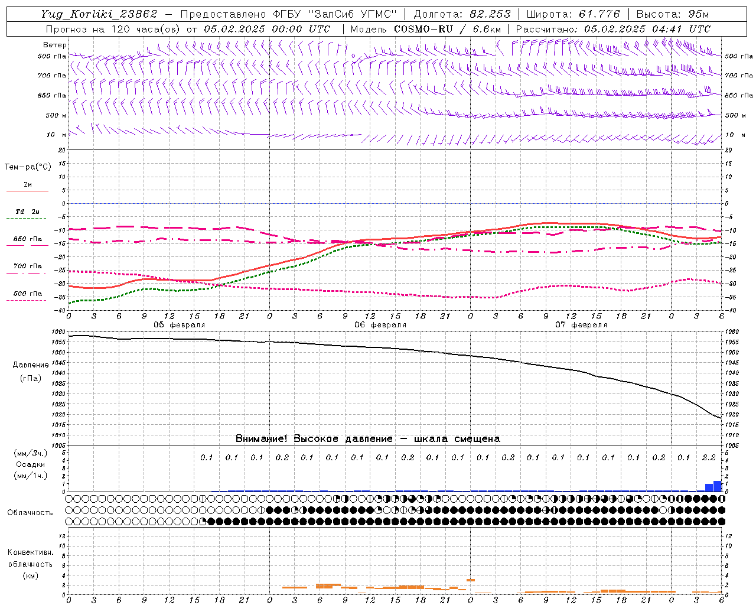Click the (км) convective cloud unit label
The width and height of the screenshot is (756, 605).
click(30, 575)
